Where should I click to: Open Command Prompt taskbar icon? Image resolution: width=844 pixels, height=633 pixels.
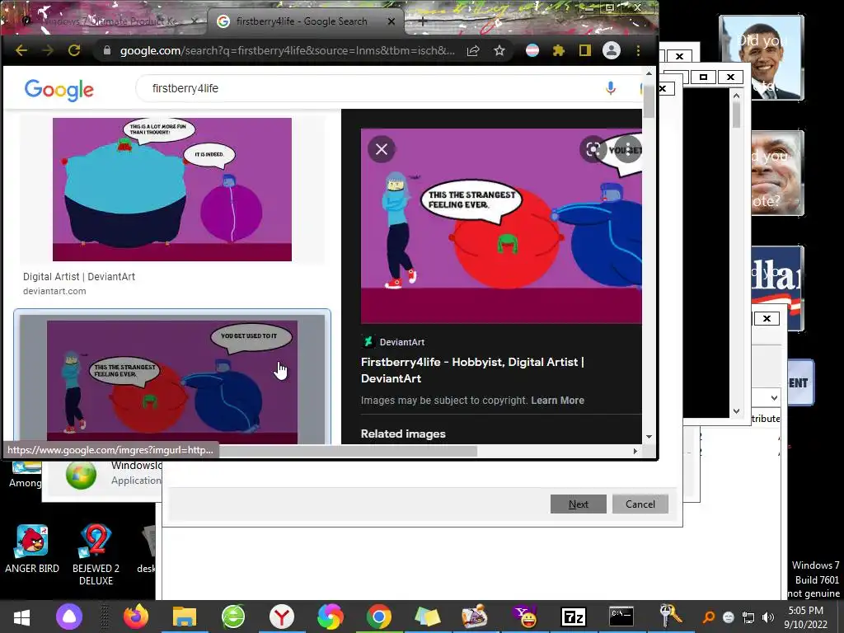(x=621, y=617)
